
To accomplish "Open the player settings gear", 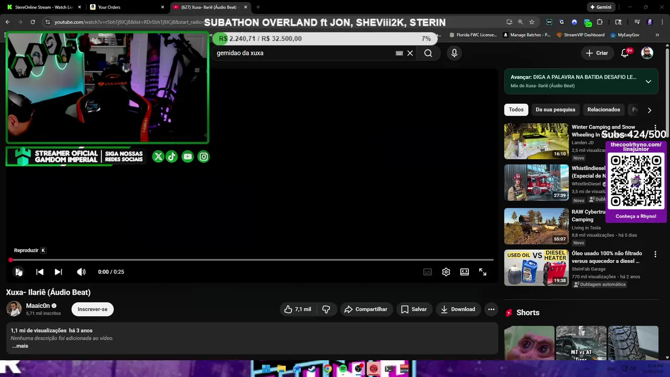I will coord(446,272).
